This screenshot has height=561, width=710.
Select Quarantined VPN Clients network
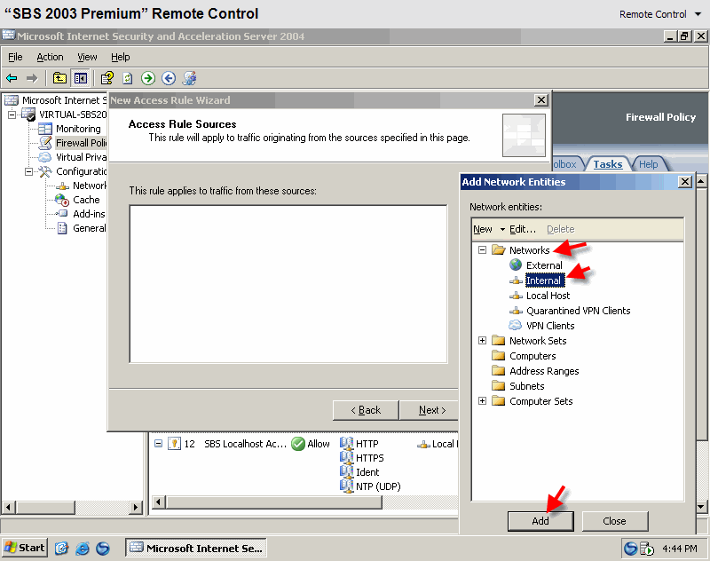(x=579, y=311)
